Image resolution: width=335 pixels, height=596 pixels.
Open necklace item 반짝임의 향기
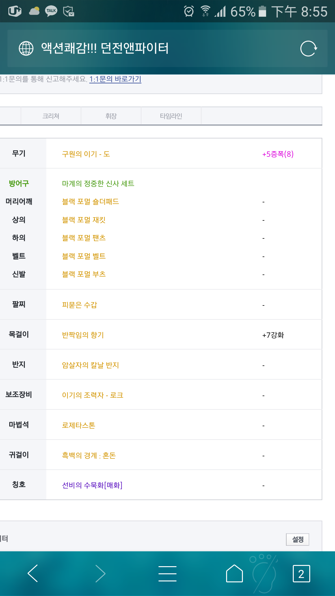83,335
